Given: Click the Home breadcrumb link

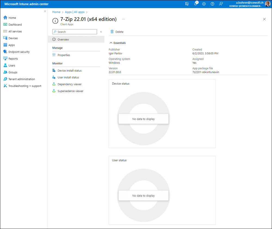Looking at the screenshot, I should pyautogui.click(x=56, y=12).
